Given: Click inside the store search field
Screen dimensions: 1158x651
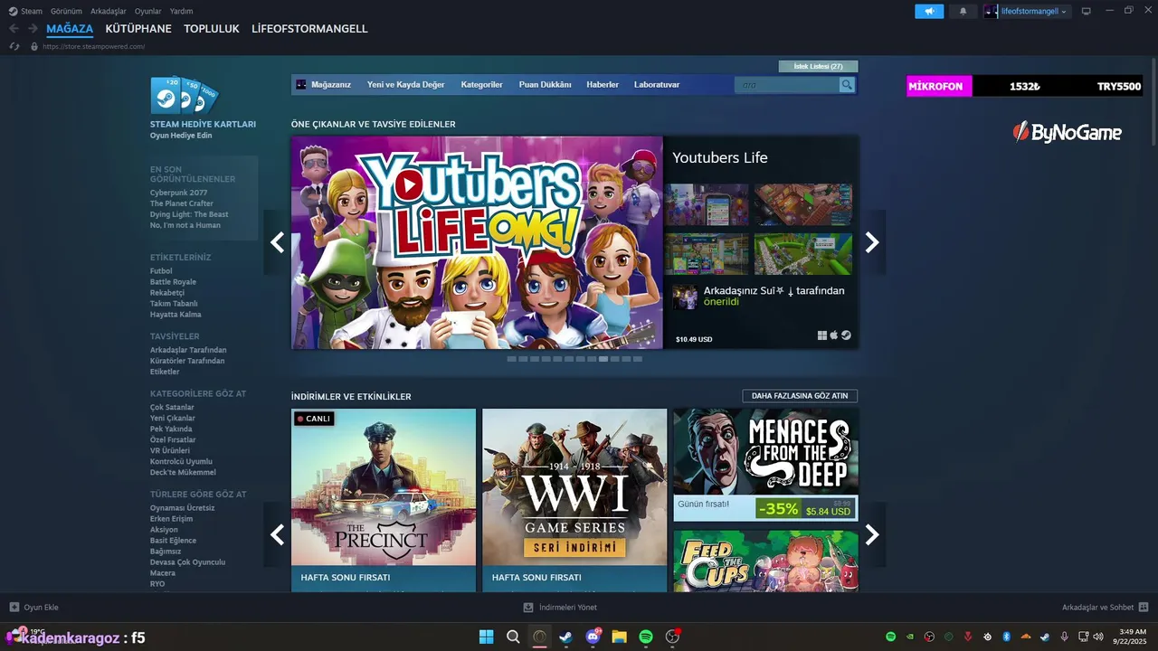Looking at the screenshot, I should (x=787, y=85).
